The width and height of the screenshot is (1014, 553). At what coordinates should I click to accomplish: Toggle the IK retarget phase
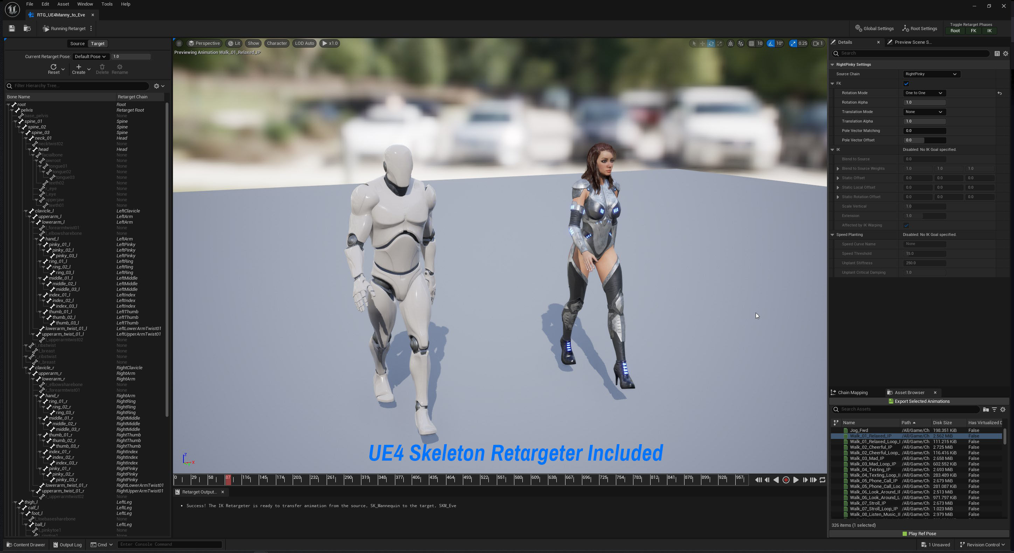click(x=989, y=31)
